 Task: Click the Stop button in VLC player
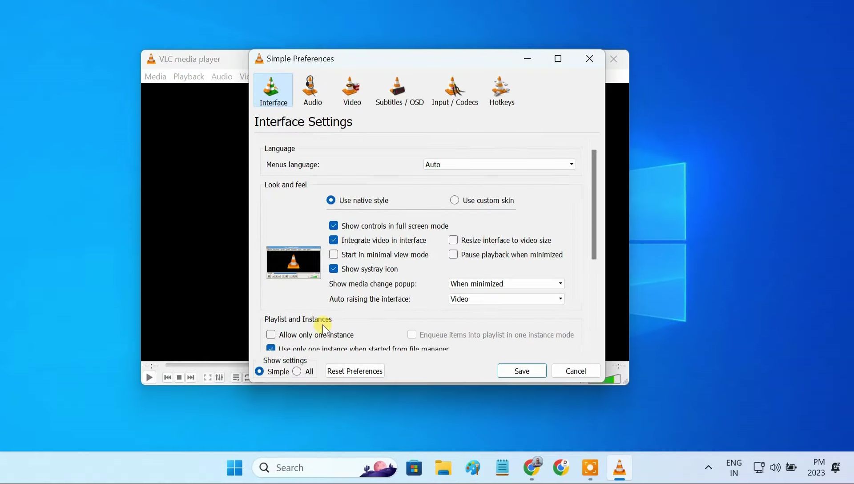tap(179, 378)
